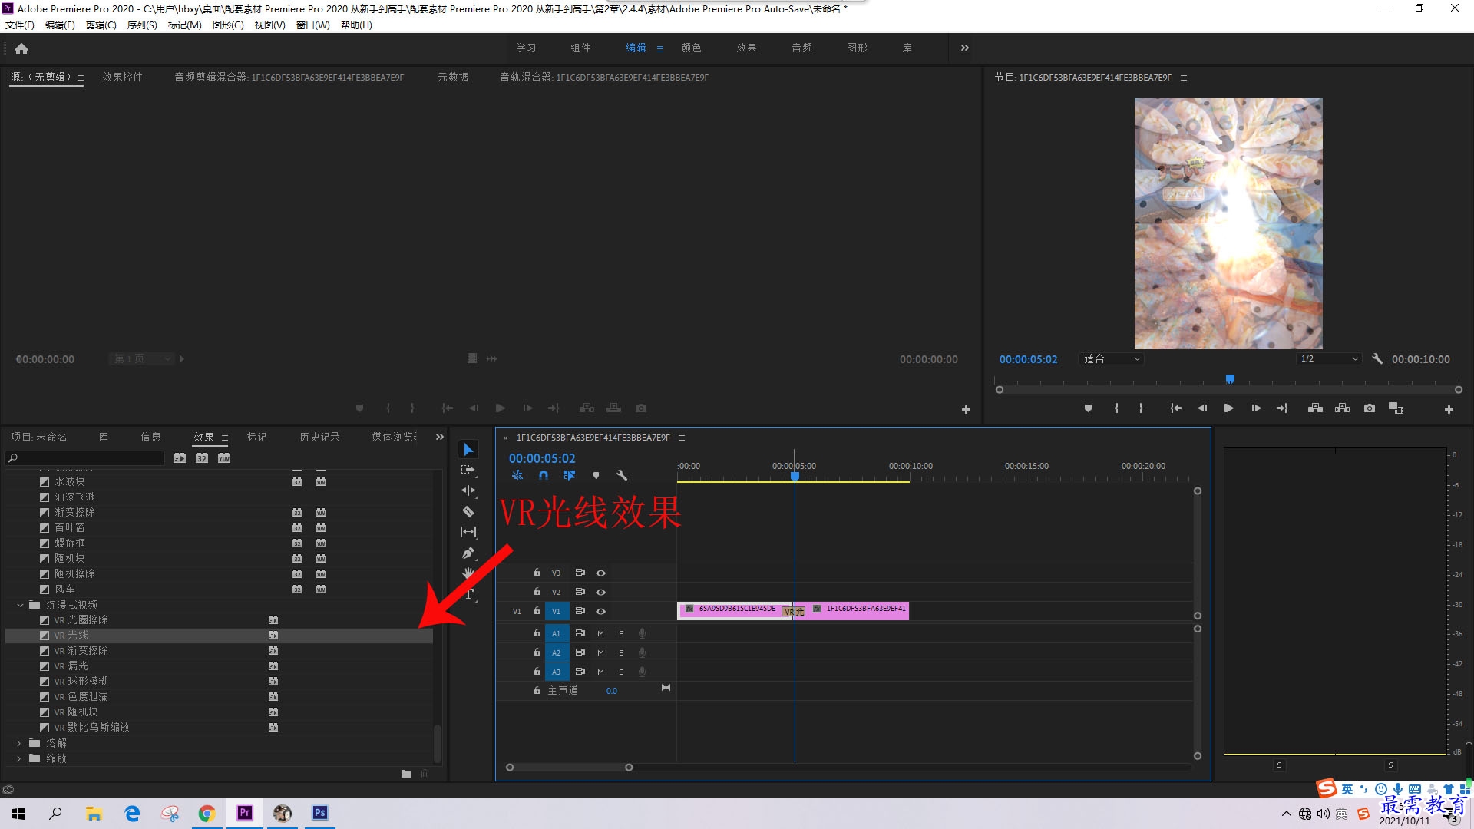1474x829 pixels.
Task: Select the Ripple Edit tool
Action: tap(468, 490)
